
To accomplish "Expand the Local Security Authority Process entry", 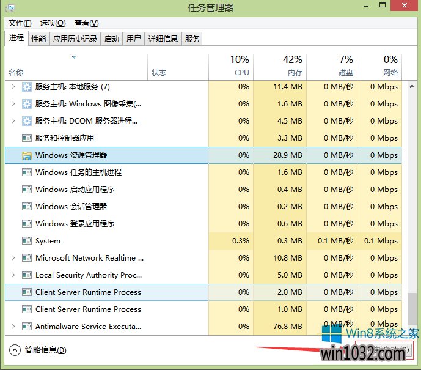I will pos(13,275).
